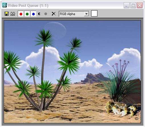Maximize the Video Post Queue window
The image size is (145, 127).
click(133, 5)
